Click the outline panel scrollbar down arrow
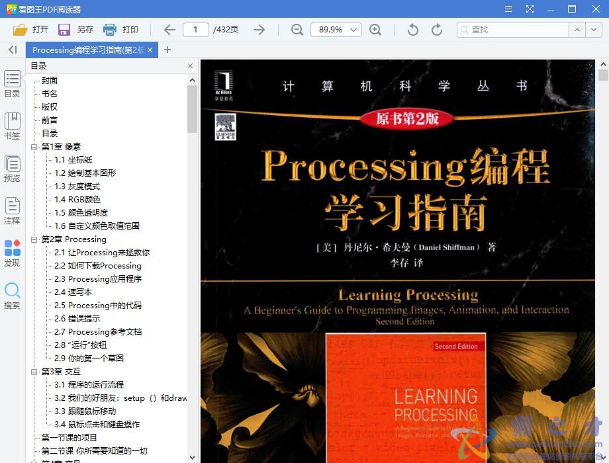 192,458
